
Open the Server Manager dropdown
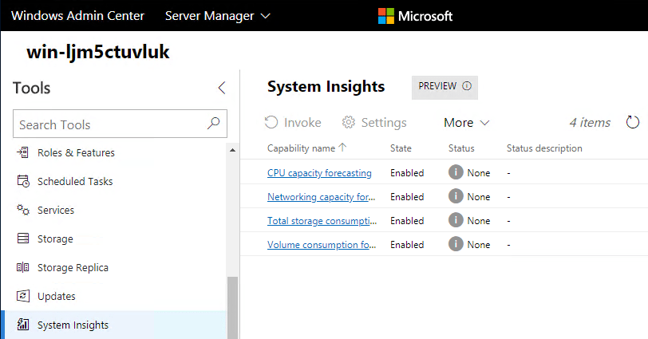tap(217, 16)
